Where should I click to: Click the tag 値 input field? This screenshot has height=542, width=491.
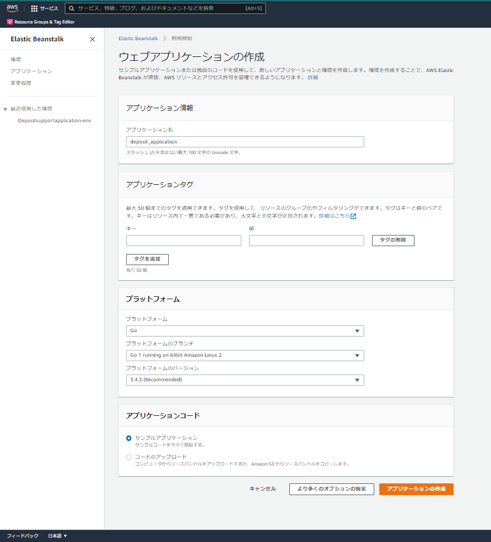pyautogui.click(x=307, y=241)
